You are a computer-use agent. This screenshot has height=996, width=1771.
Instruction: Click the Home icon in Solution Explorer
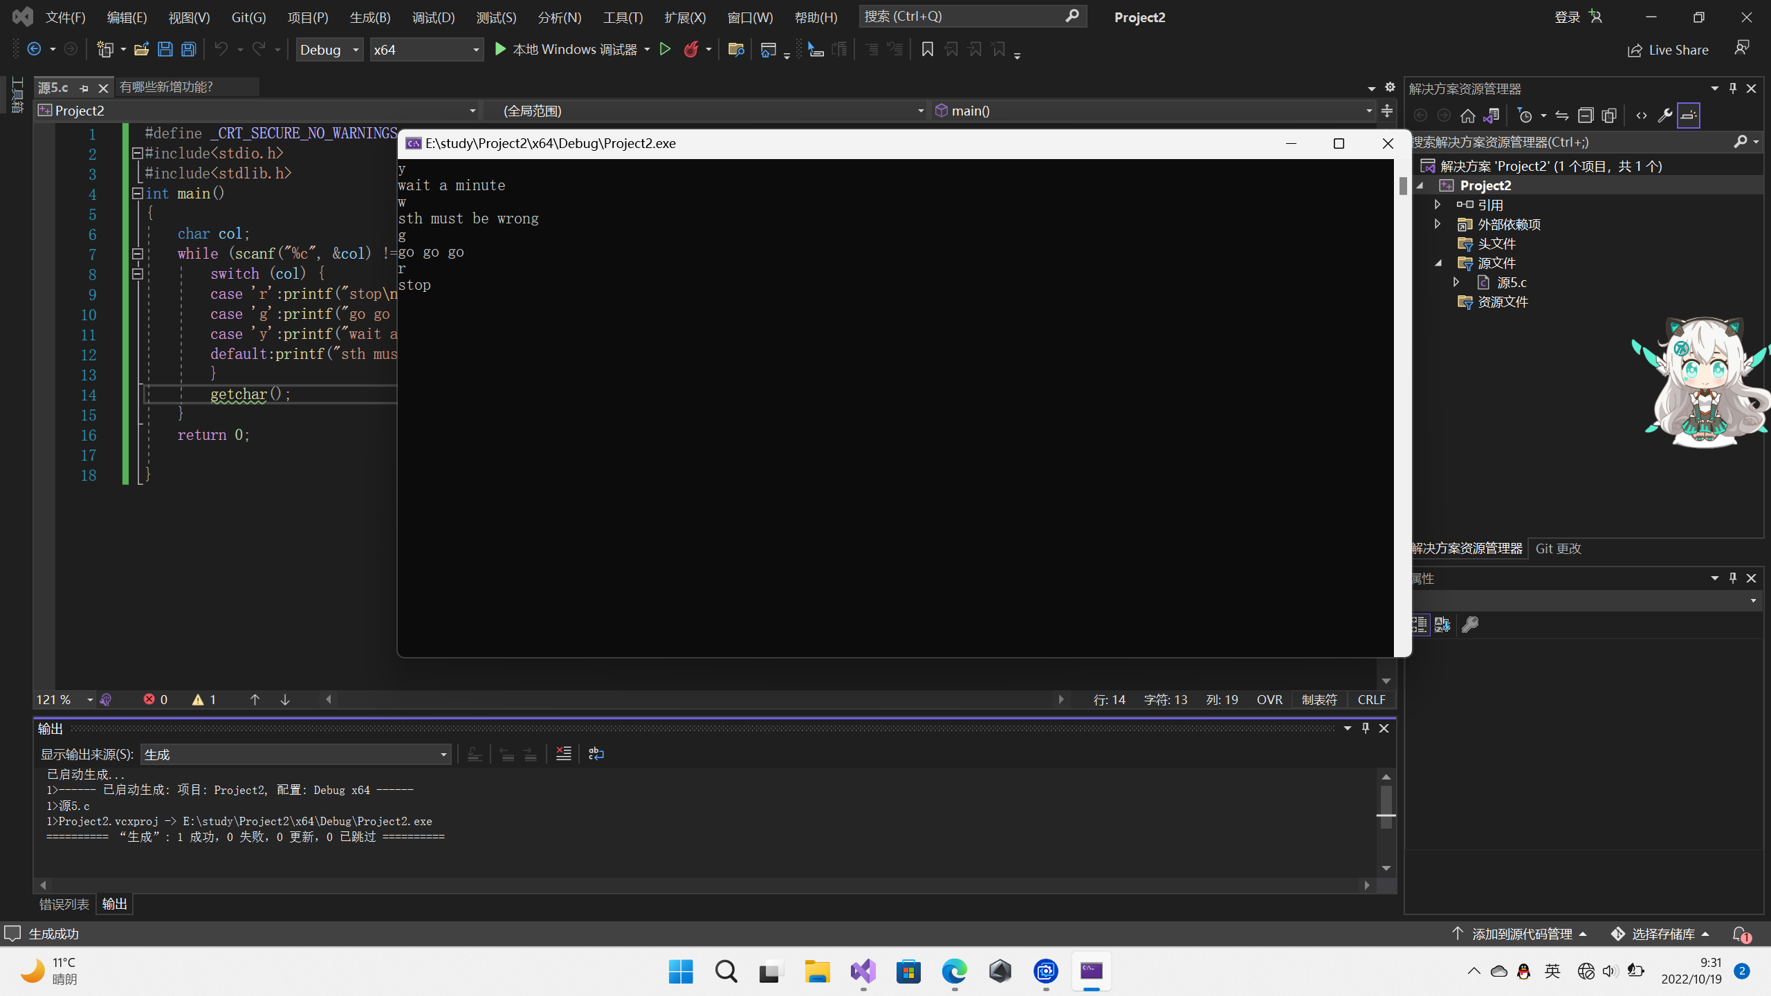(x=1468, y=116)
